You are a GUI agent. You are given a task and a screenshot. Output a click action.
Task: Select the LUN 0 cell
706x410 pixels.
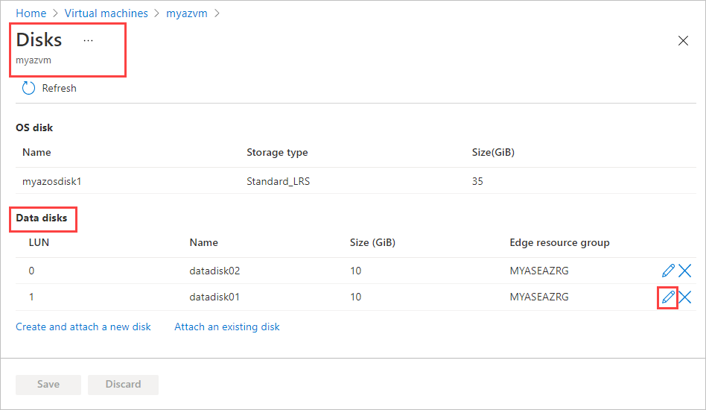[x=31, y=271]
